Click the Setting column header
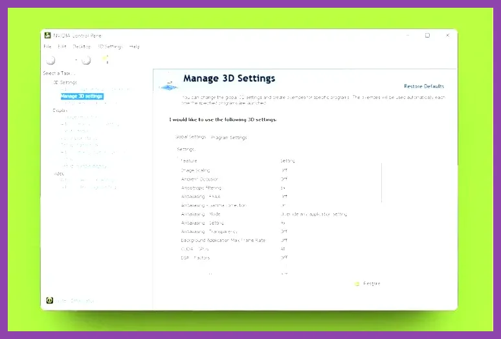This screenshot has height=339, width=501. (287, 161)
